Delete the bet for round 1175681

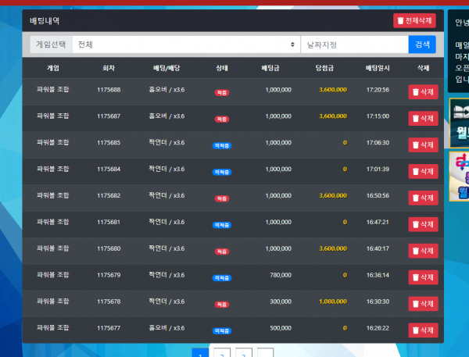423,224
